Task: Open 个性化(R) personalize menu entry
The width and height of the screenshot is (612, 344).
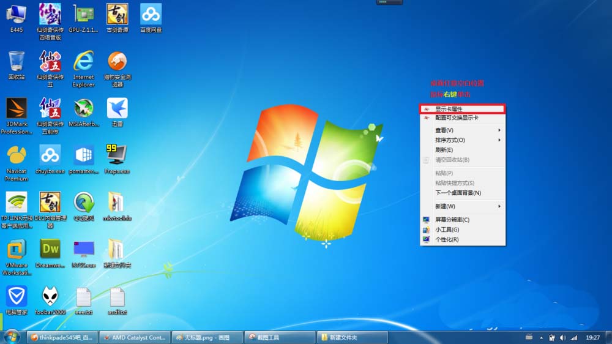Action: coord(463,239)
